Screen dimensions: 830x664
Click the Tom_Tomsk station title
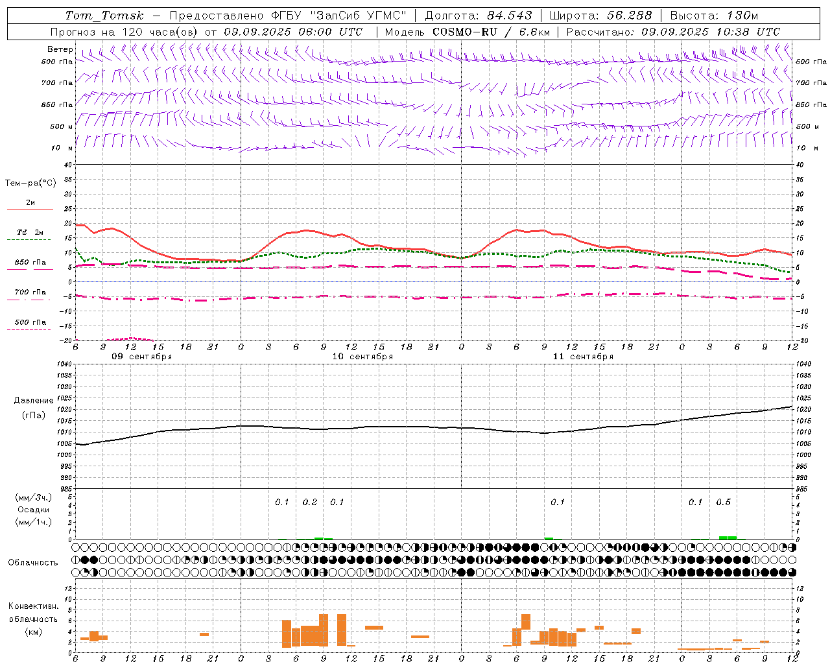[104, 16]
